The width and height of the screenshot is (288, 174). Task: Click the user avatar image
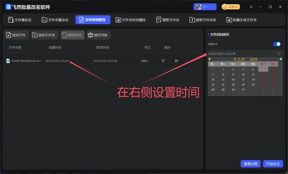[x=199, y=7]
